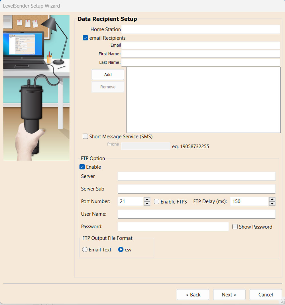Disable the FTP Option Enable checkbox
The width and height of the screenshot is (285, 305).
pos(82,167)
